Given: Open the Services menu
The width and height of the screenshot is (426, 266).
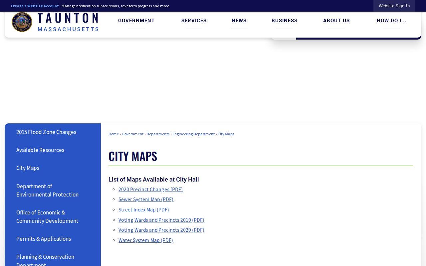Looking at the screenshot, I should 194,21.
